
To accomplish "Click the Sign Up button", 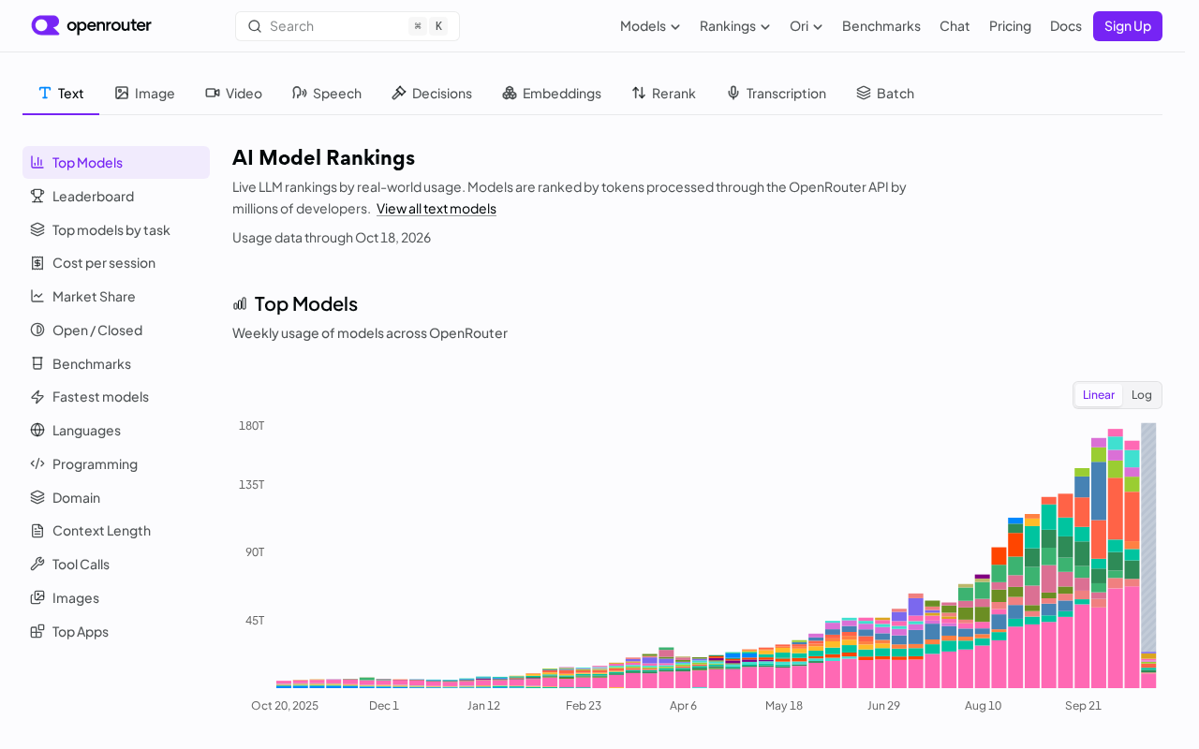I will (x=1128, y=26).
